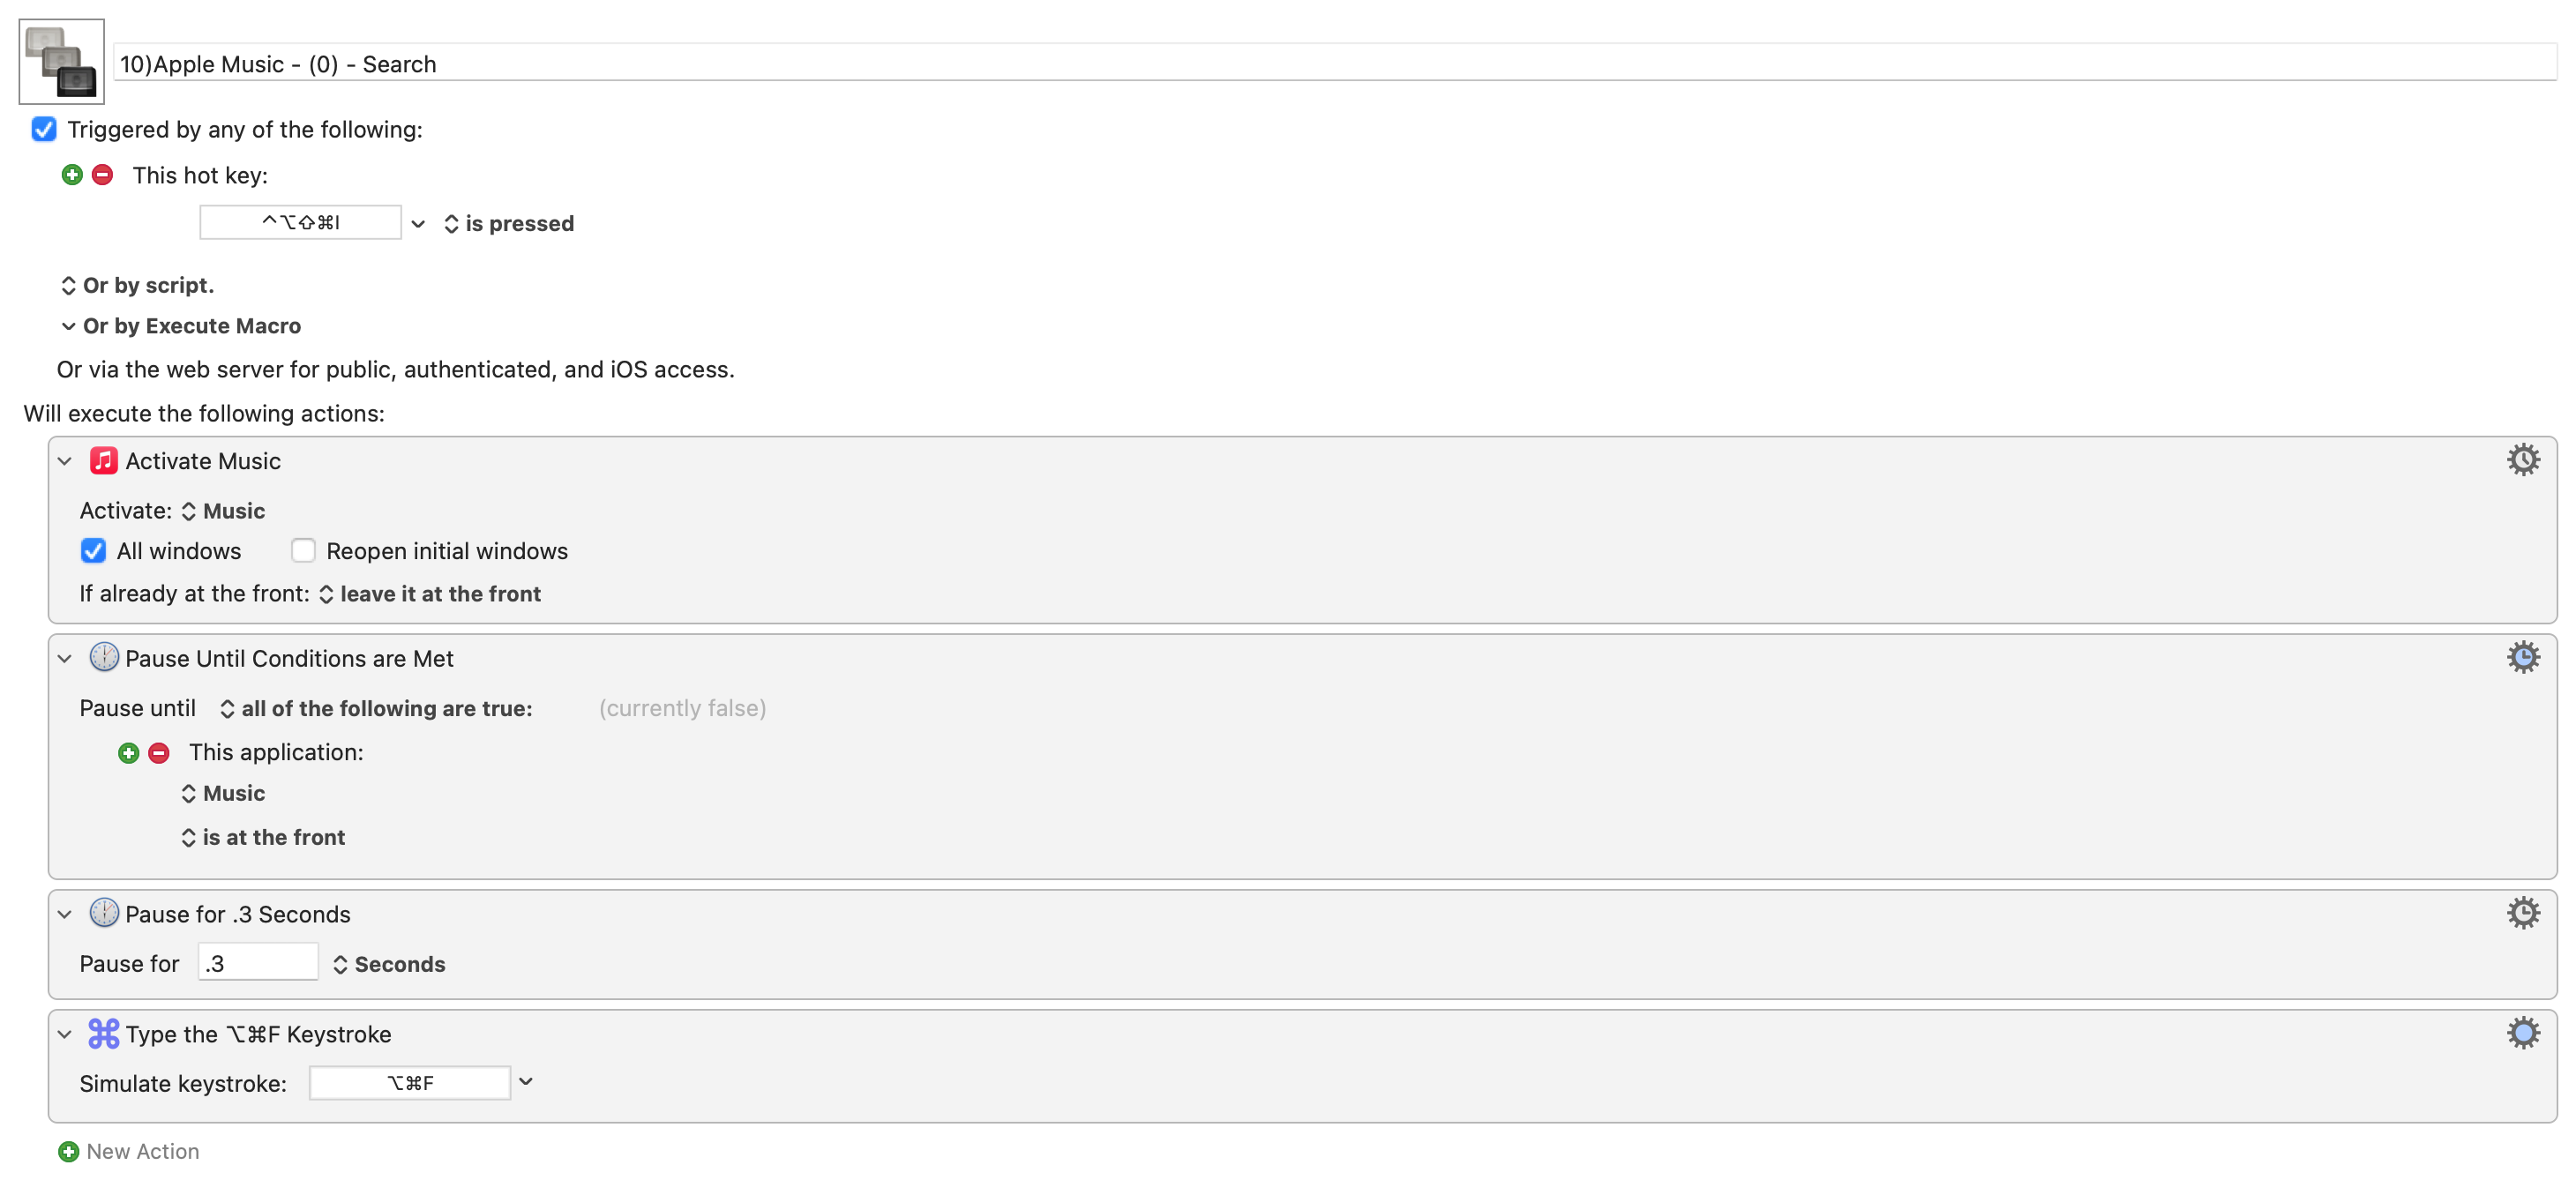The height and width of the screenshot is (1180, 2576).
Task: Open the hot key dropdown arrow
Action: pos(418,223)
